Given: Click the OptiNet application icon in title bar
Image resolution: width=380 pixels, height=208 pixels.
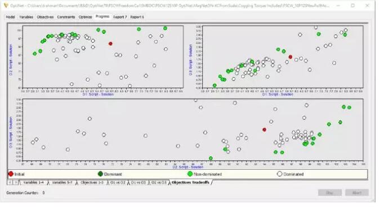Looking at the screenshot, I should (6, 5).
